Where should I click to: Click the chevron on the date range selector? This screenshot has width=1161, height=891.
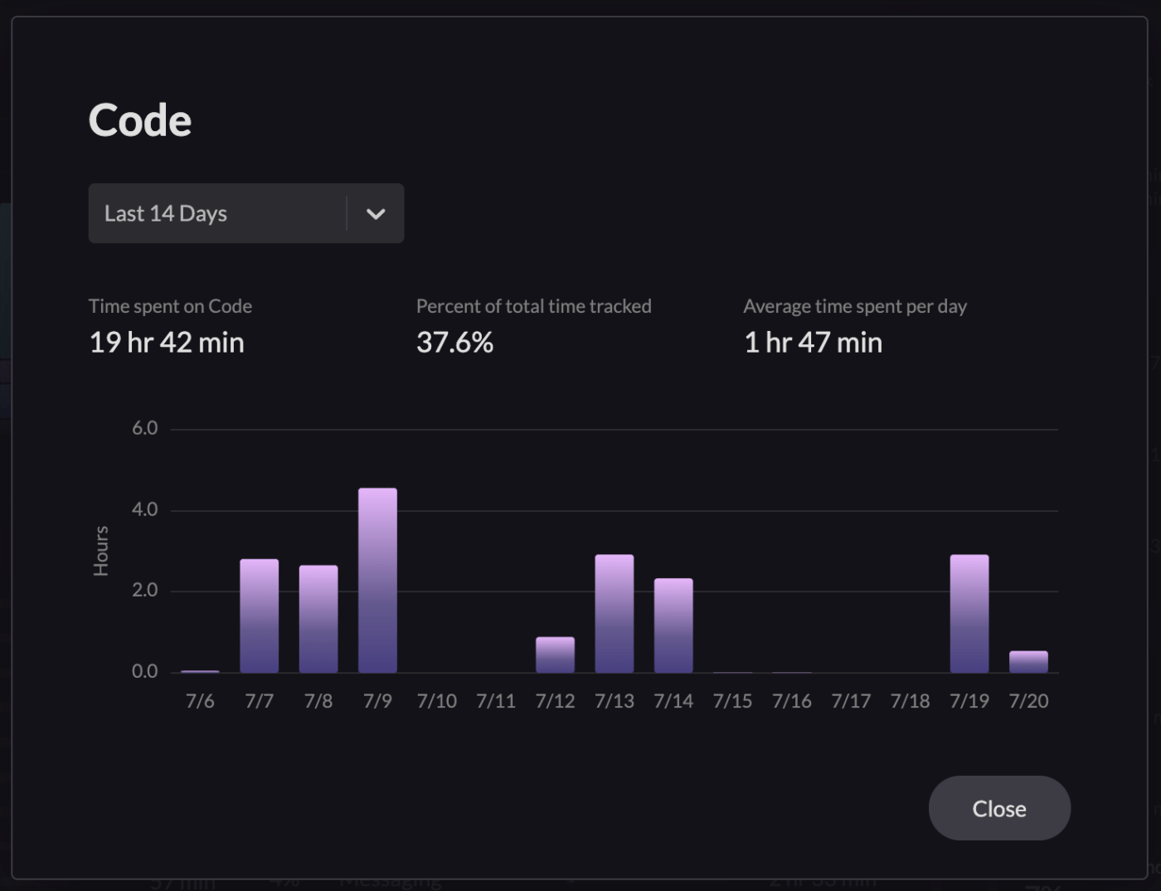pyautogui.click(x=375, y=213)
